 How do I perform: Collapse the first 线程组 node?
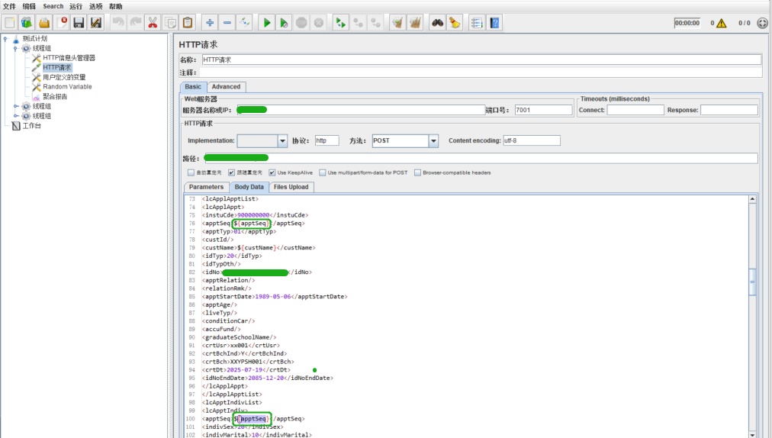[15, 48]
